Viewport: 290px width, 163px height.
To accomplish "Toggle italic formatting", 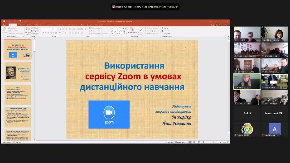I will pyautogui.click(x=46, y=33).
